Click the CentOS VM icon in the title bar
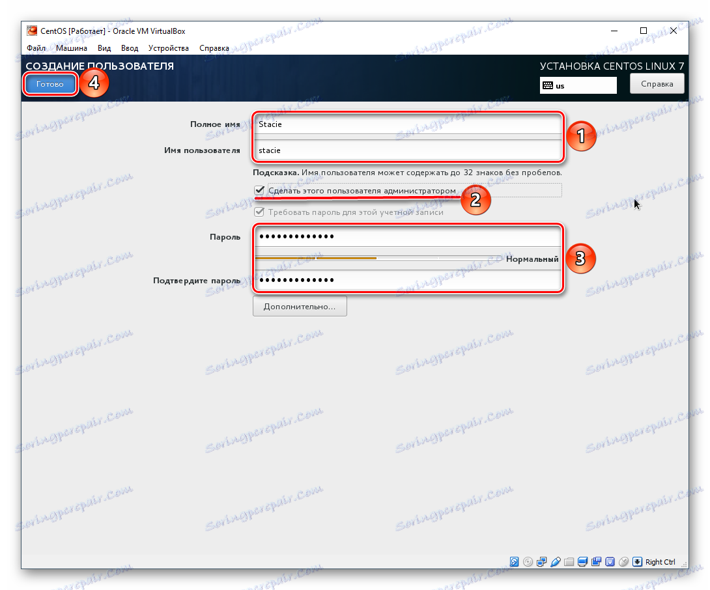The width and height of the screenshot is (710, 590). click(31, 31)
